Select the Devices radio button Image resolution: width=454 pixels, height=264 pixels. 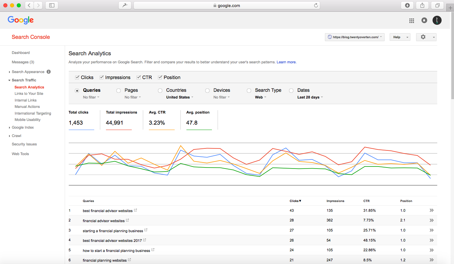point(207,90)
